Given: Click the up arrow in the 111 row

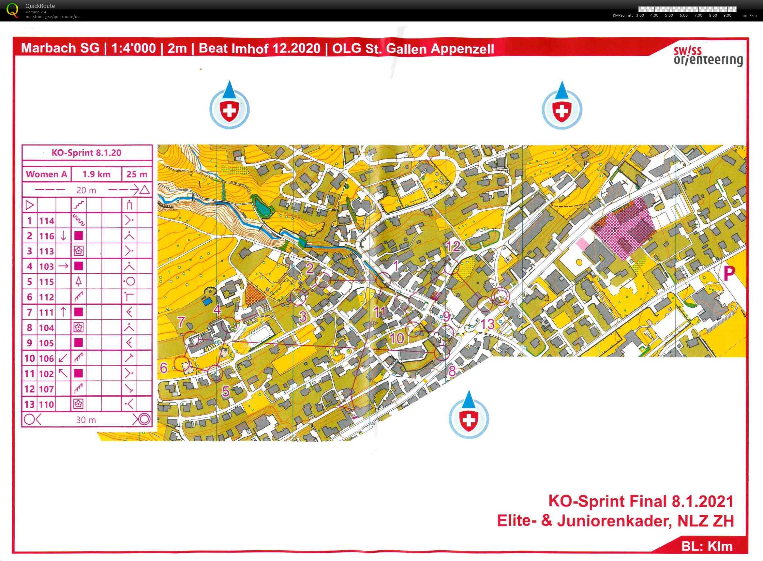Looking at the screenshot, I should click(63, 312).
